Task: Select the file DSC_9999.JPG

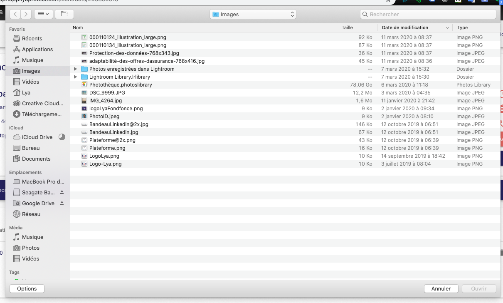Action: click(x=107, y=93)
